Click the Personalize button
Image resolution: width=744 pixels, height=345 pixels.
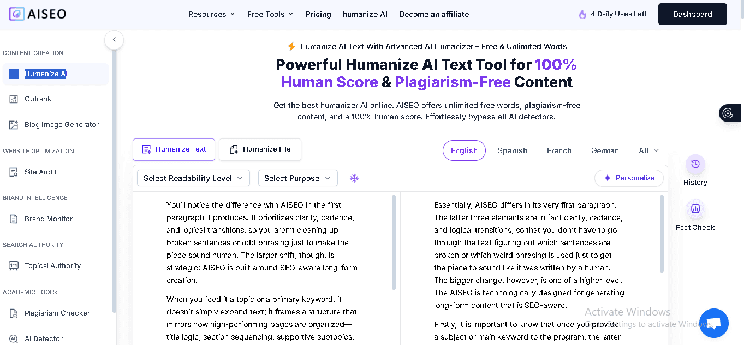pos(629,178)
